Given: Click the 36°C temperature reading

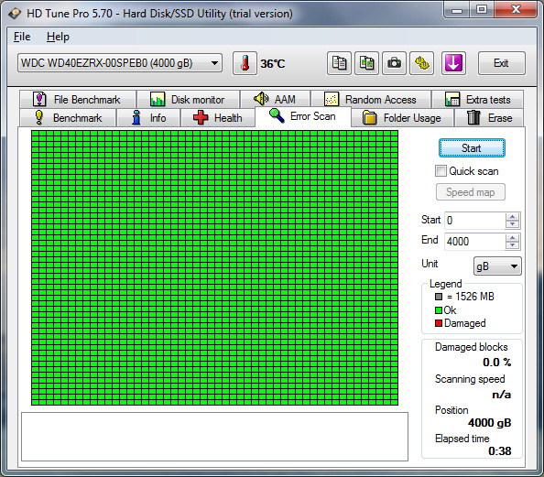Looking at the screenshot, I should [273, 64].
